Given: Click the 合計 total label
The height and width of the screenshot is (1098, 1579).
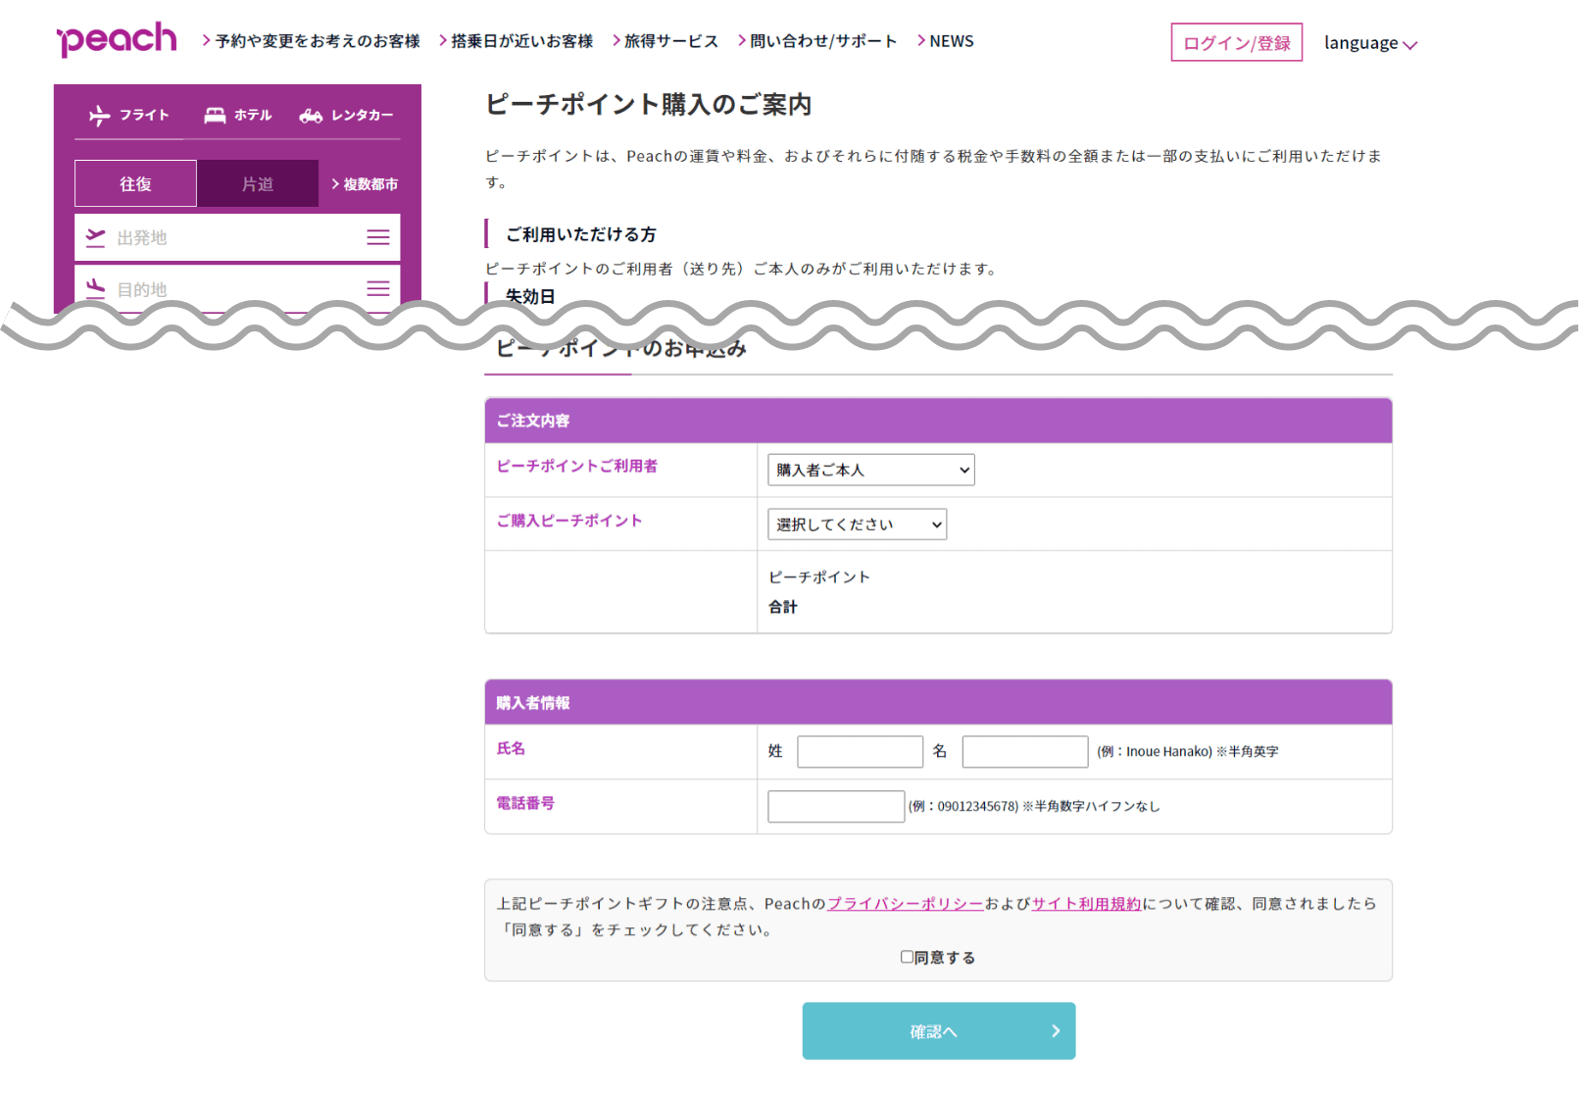Looking at the screenshot, I should click(782, 607).
